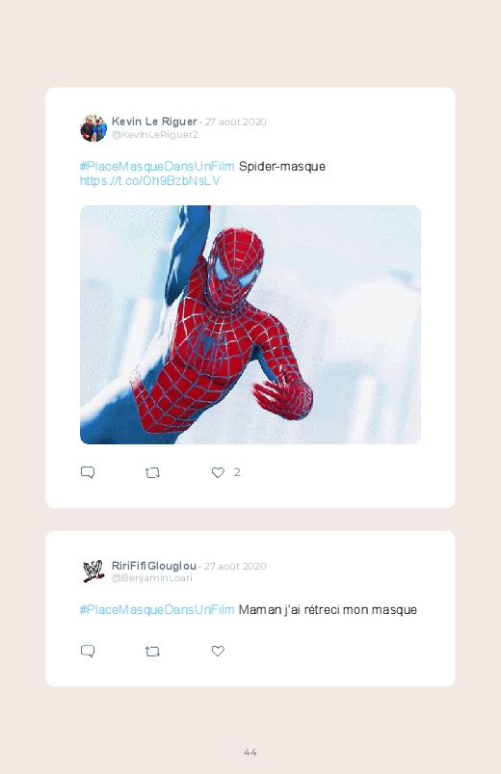Retweet the Spider-masque tweet
The height and width of the screenshot is (774, 501).
152,473
